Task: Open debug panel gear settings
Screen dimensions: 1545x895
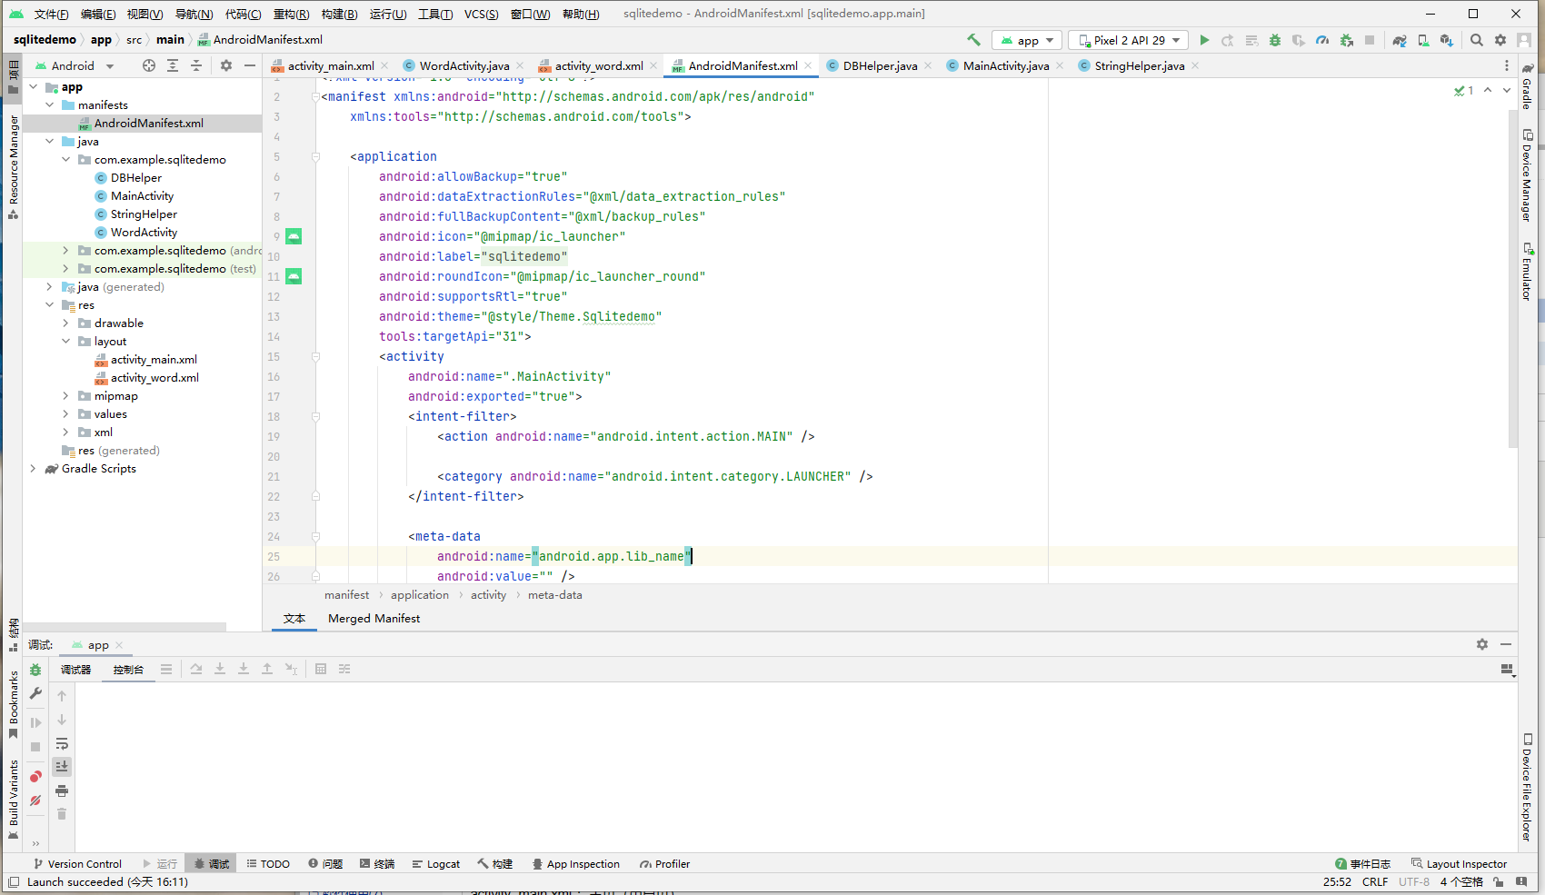Action: coord(1482,644)
